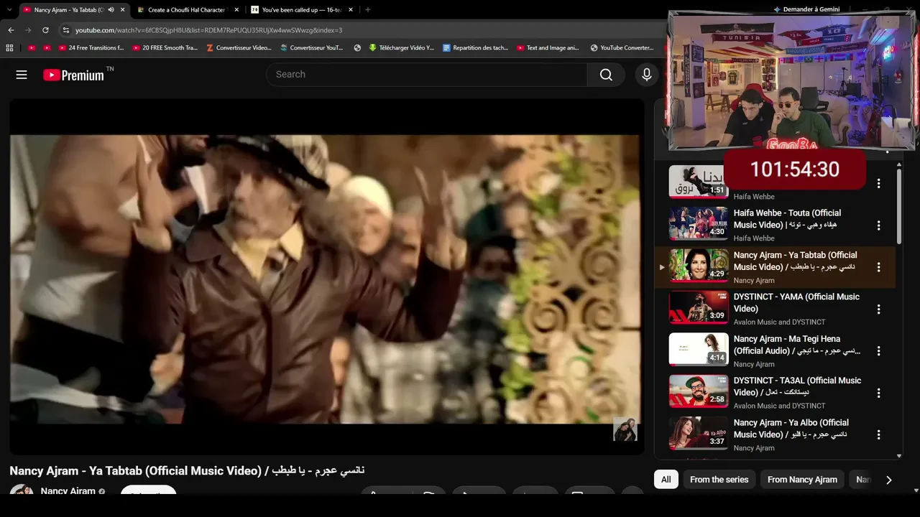
Task: Open DYSTINCT - YAMA (Official Music Video) title
Action: pos(796,303)
